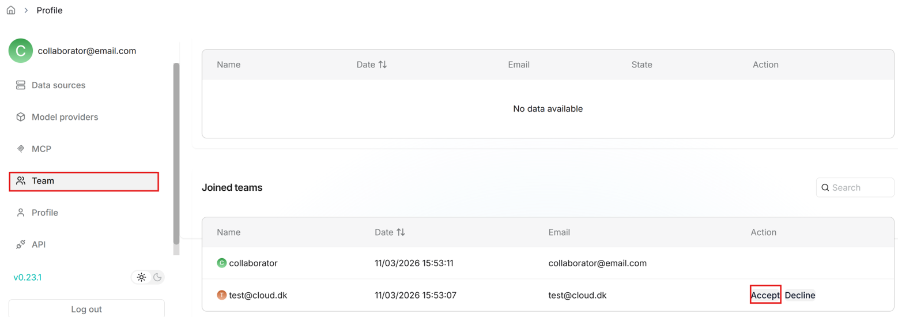Sort the upper table by Date

pyautogui.click(x=382, y=65)
